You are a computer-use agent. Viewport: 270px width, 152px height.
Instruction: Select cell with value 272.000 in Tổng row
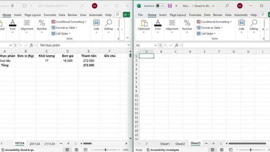[x=89, y=65]
